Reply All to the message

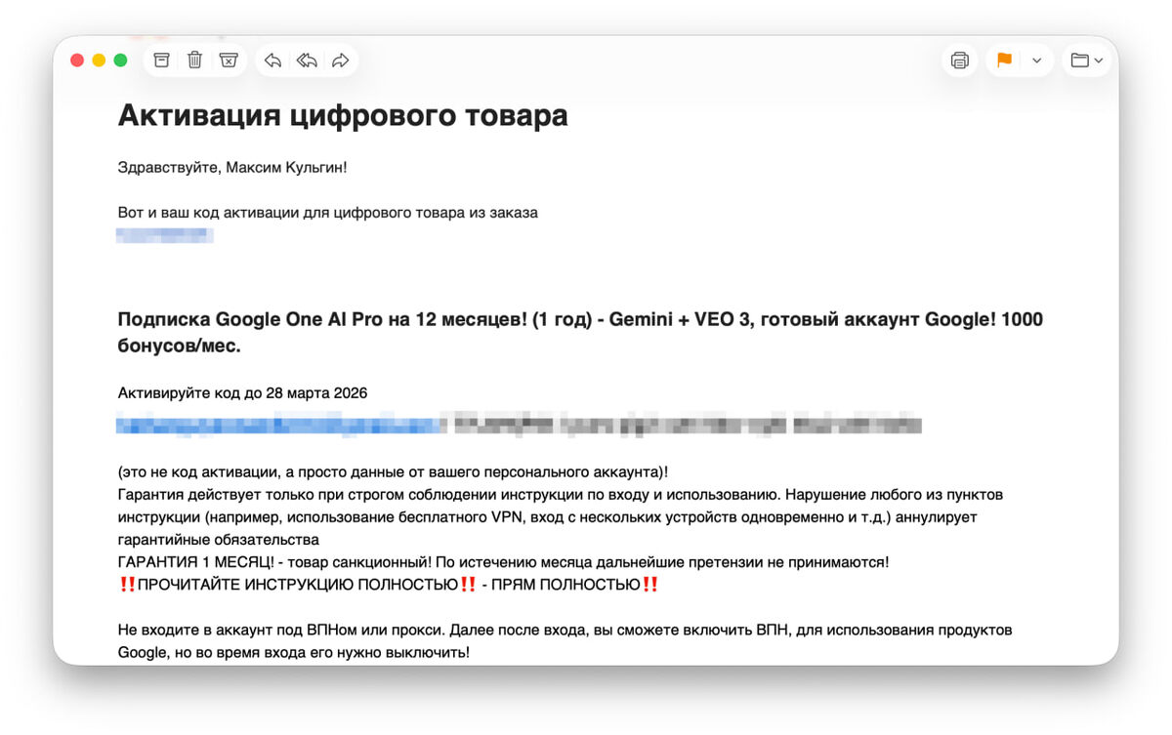point(307,61)
